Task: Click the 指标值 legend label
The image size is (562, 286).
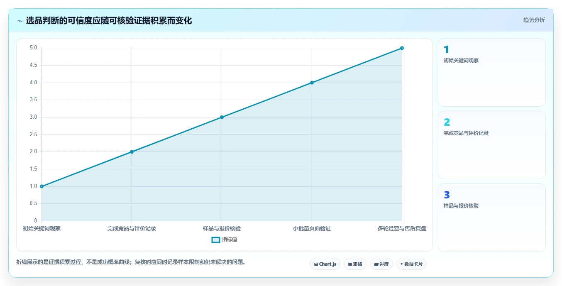Action: pyautogui.click(x=230, y=240)
